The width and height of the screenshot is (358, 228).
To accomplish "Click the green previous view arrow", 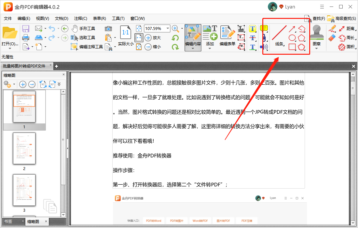I will coord(65,29).
